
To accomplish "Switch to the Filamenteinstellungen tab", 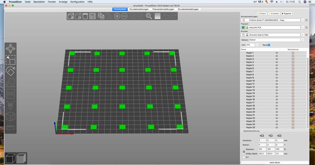I will point(163,9).
